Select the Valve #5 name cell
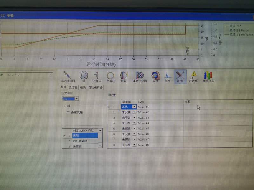Screen dimensions: 254x190 160,128
